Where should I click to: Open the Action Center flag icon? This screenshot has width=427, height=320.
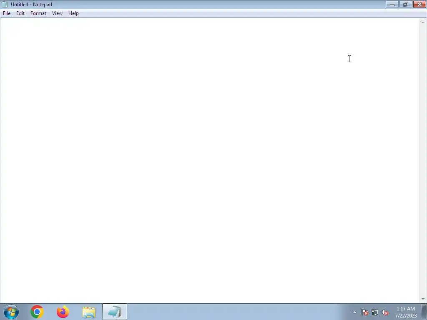click(x=365, y=312)
